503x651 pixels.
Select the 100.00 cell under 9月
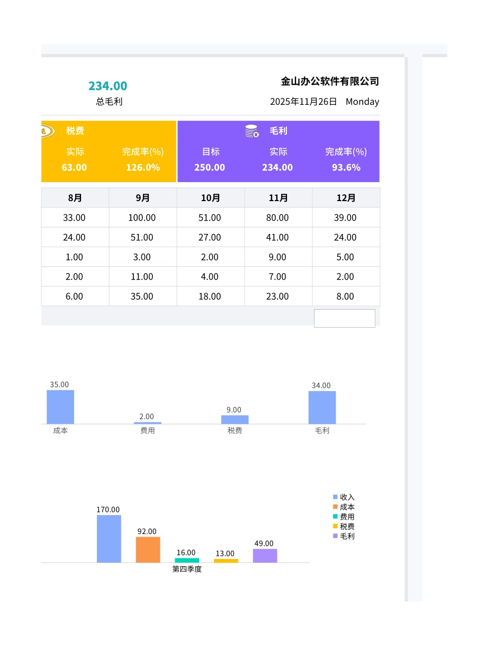(x=142, y=218)
